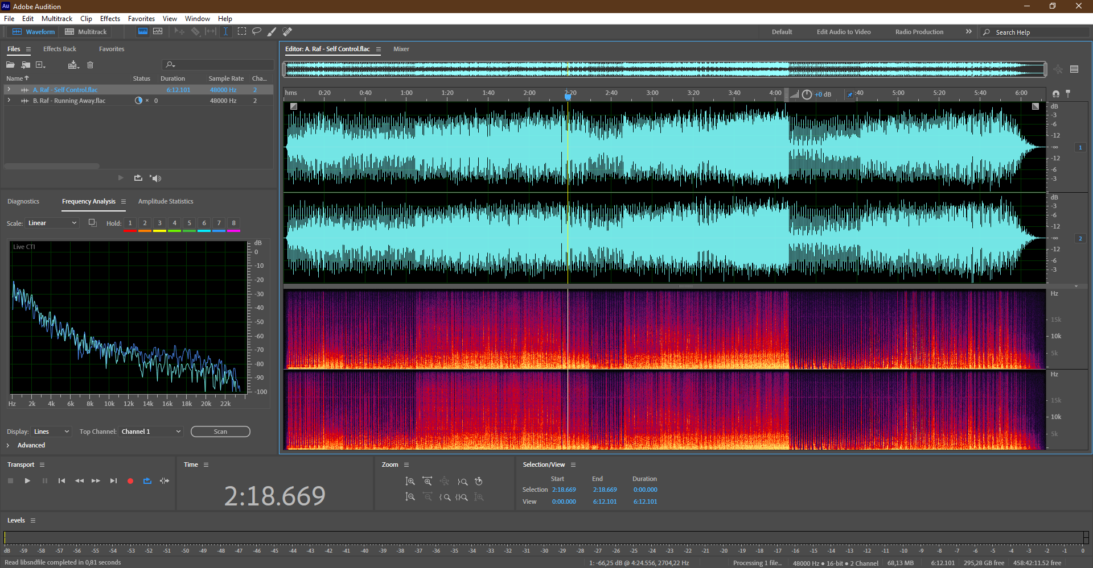Toggle Hold slot 1
This screenshot has width=1093, height=568.
pyautogui.click(x=130, y=223)
